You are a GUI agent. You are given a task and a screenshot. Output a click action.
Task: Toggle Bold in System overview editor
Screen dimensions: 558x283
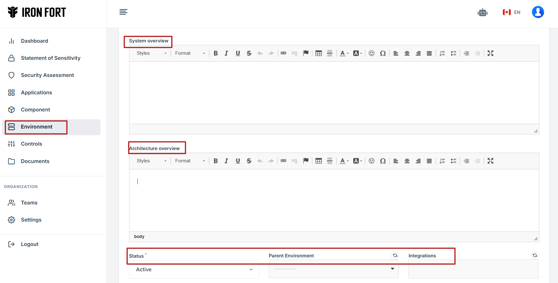[216, 53]
